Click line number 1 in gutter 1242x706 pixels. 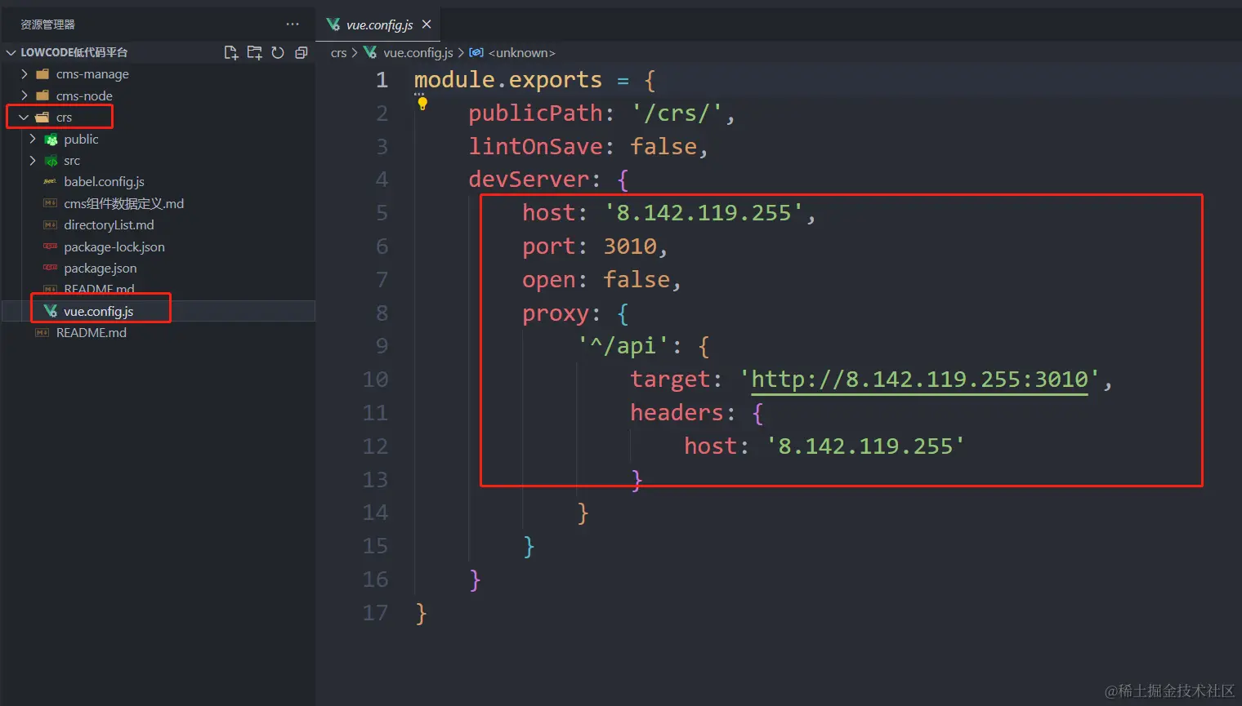(382, 80)
